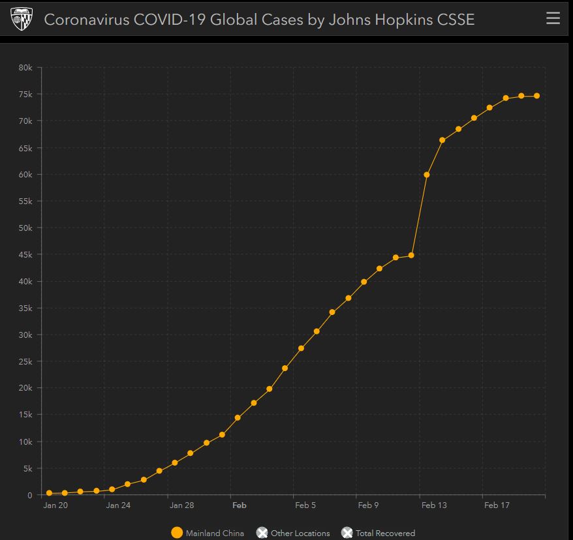
Task: Click the 80k y-axis label
Action: (x=25, y=68)
